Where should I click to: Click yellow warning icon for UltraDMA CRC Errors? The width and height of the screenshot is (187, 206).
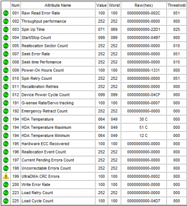point(6,177)
